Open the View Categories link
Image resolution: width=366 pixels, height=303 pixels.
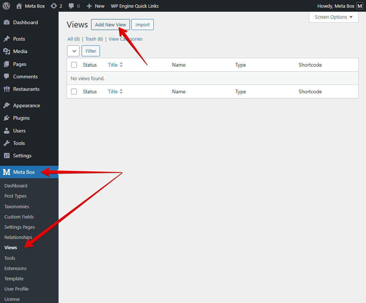pyautogui.click(x=125, y=39)
